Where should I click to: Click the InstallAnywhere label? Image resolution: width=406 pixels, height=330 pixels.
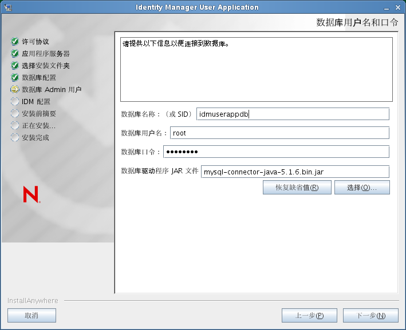(x=33, y=301)
